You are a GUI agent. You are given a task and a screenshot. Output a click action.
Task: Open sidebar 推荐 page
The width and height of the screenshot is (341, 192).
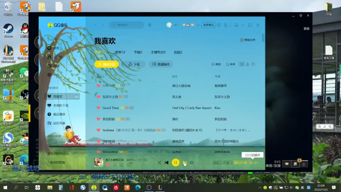coord(54,48)
